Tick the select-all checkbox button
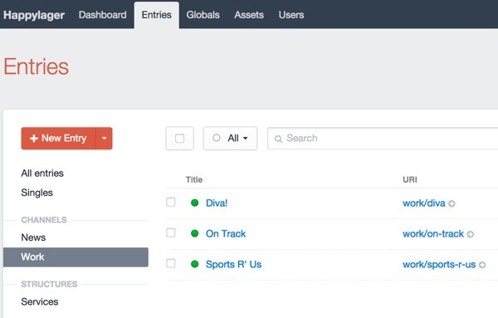 click(180, 139)
